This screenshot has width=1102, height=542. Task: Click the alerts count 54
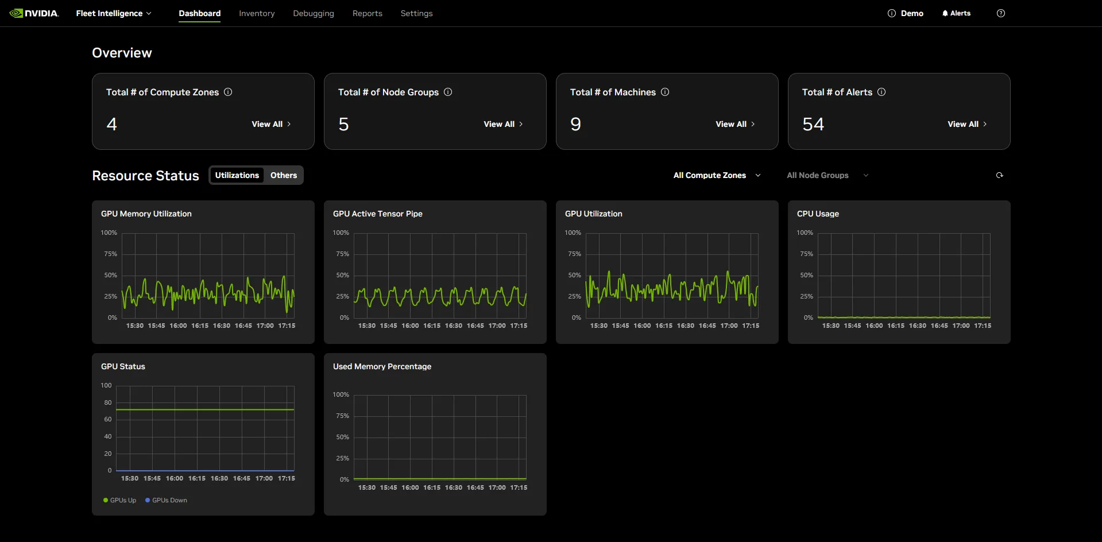813,124
